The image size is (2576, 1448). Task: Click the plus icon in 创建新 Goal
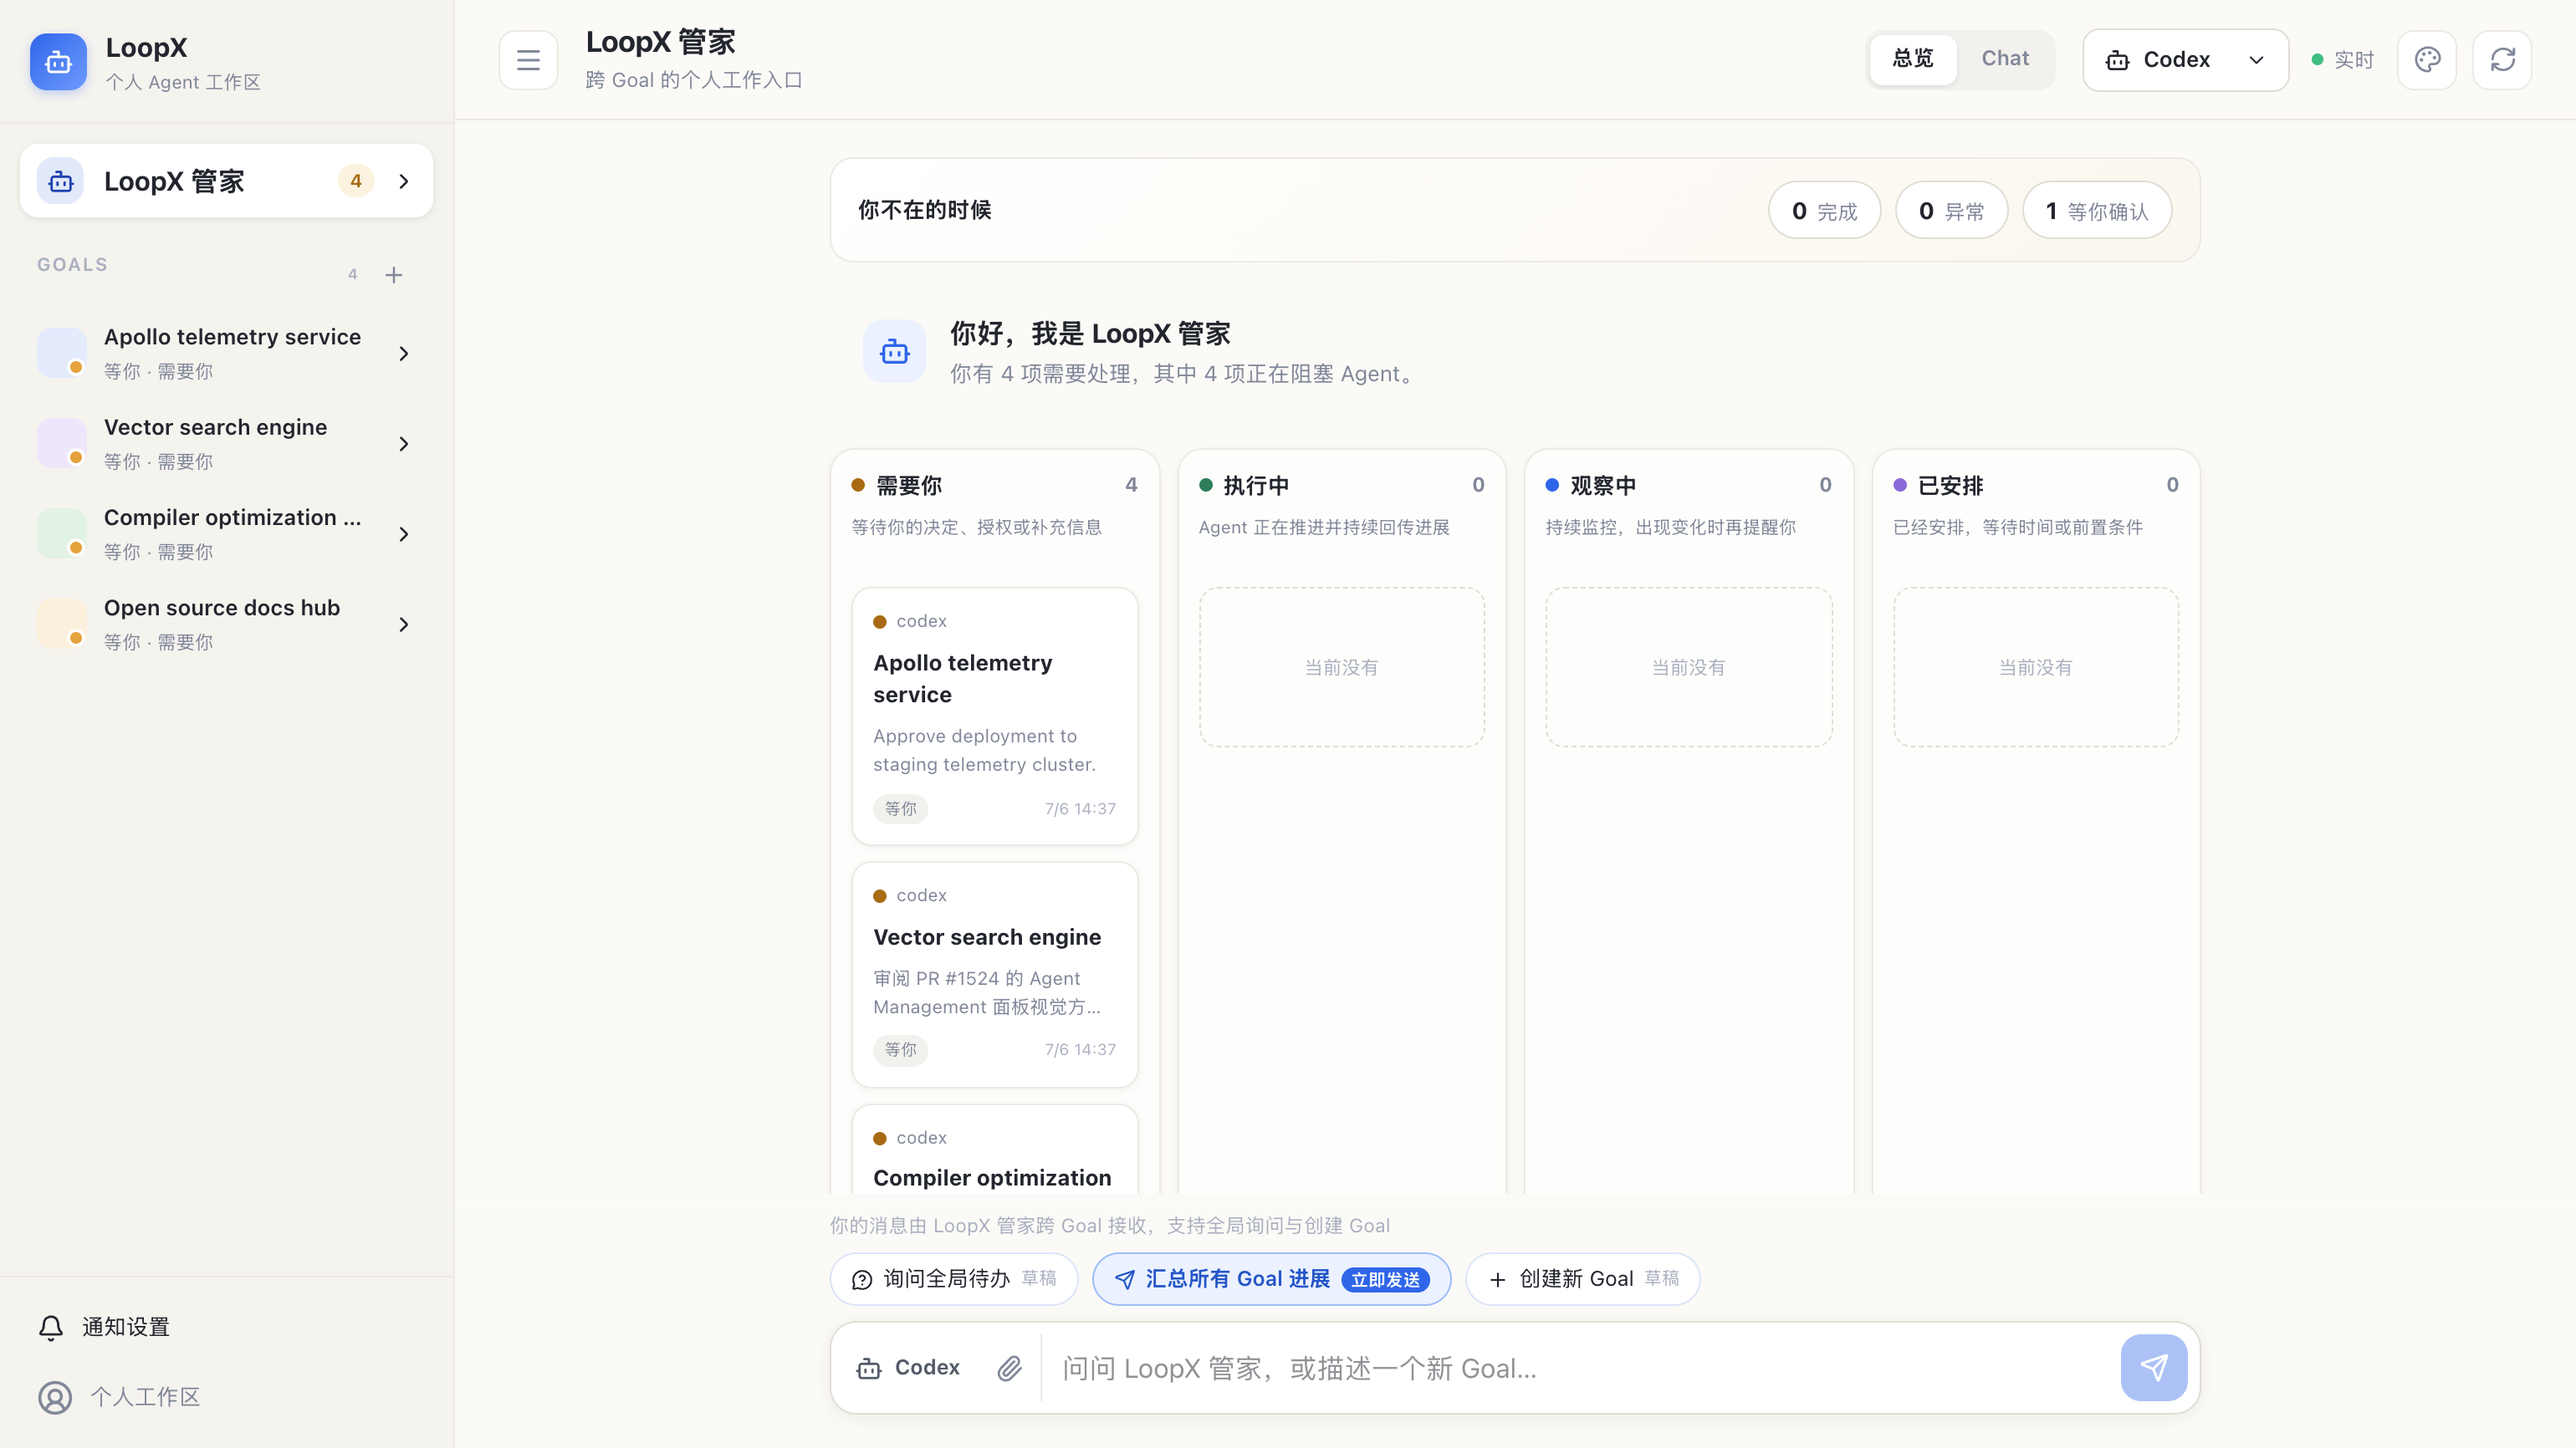[1497, 1280]
